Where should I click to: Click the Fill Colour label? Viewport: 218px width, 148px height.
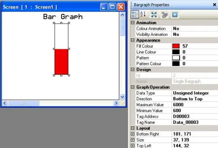pyautogui.click(x=145, y=46)
